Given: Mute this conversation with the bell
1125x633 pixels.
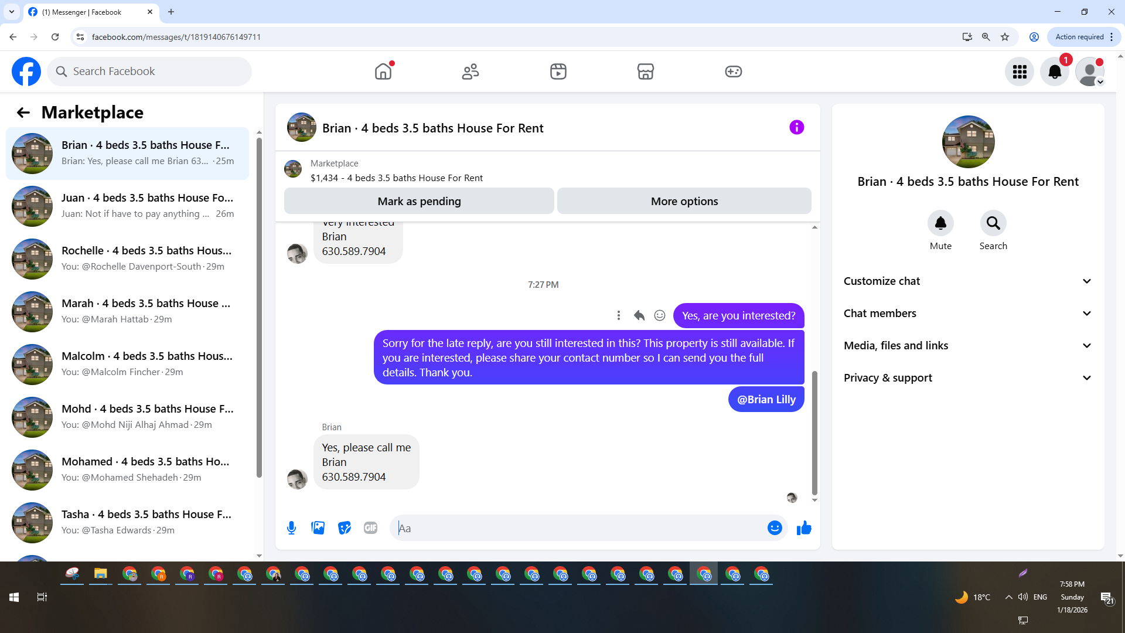Looking at the screenshot, I should (x=940, y=223).
